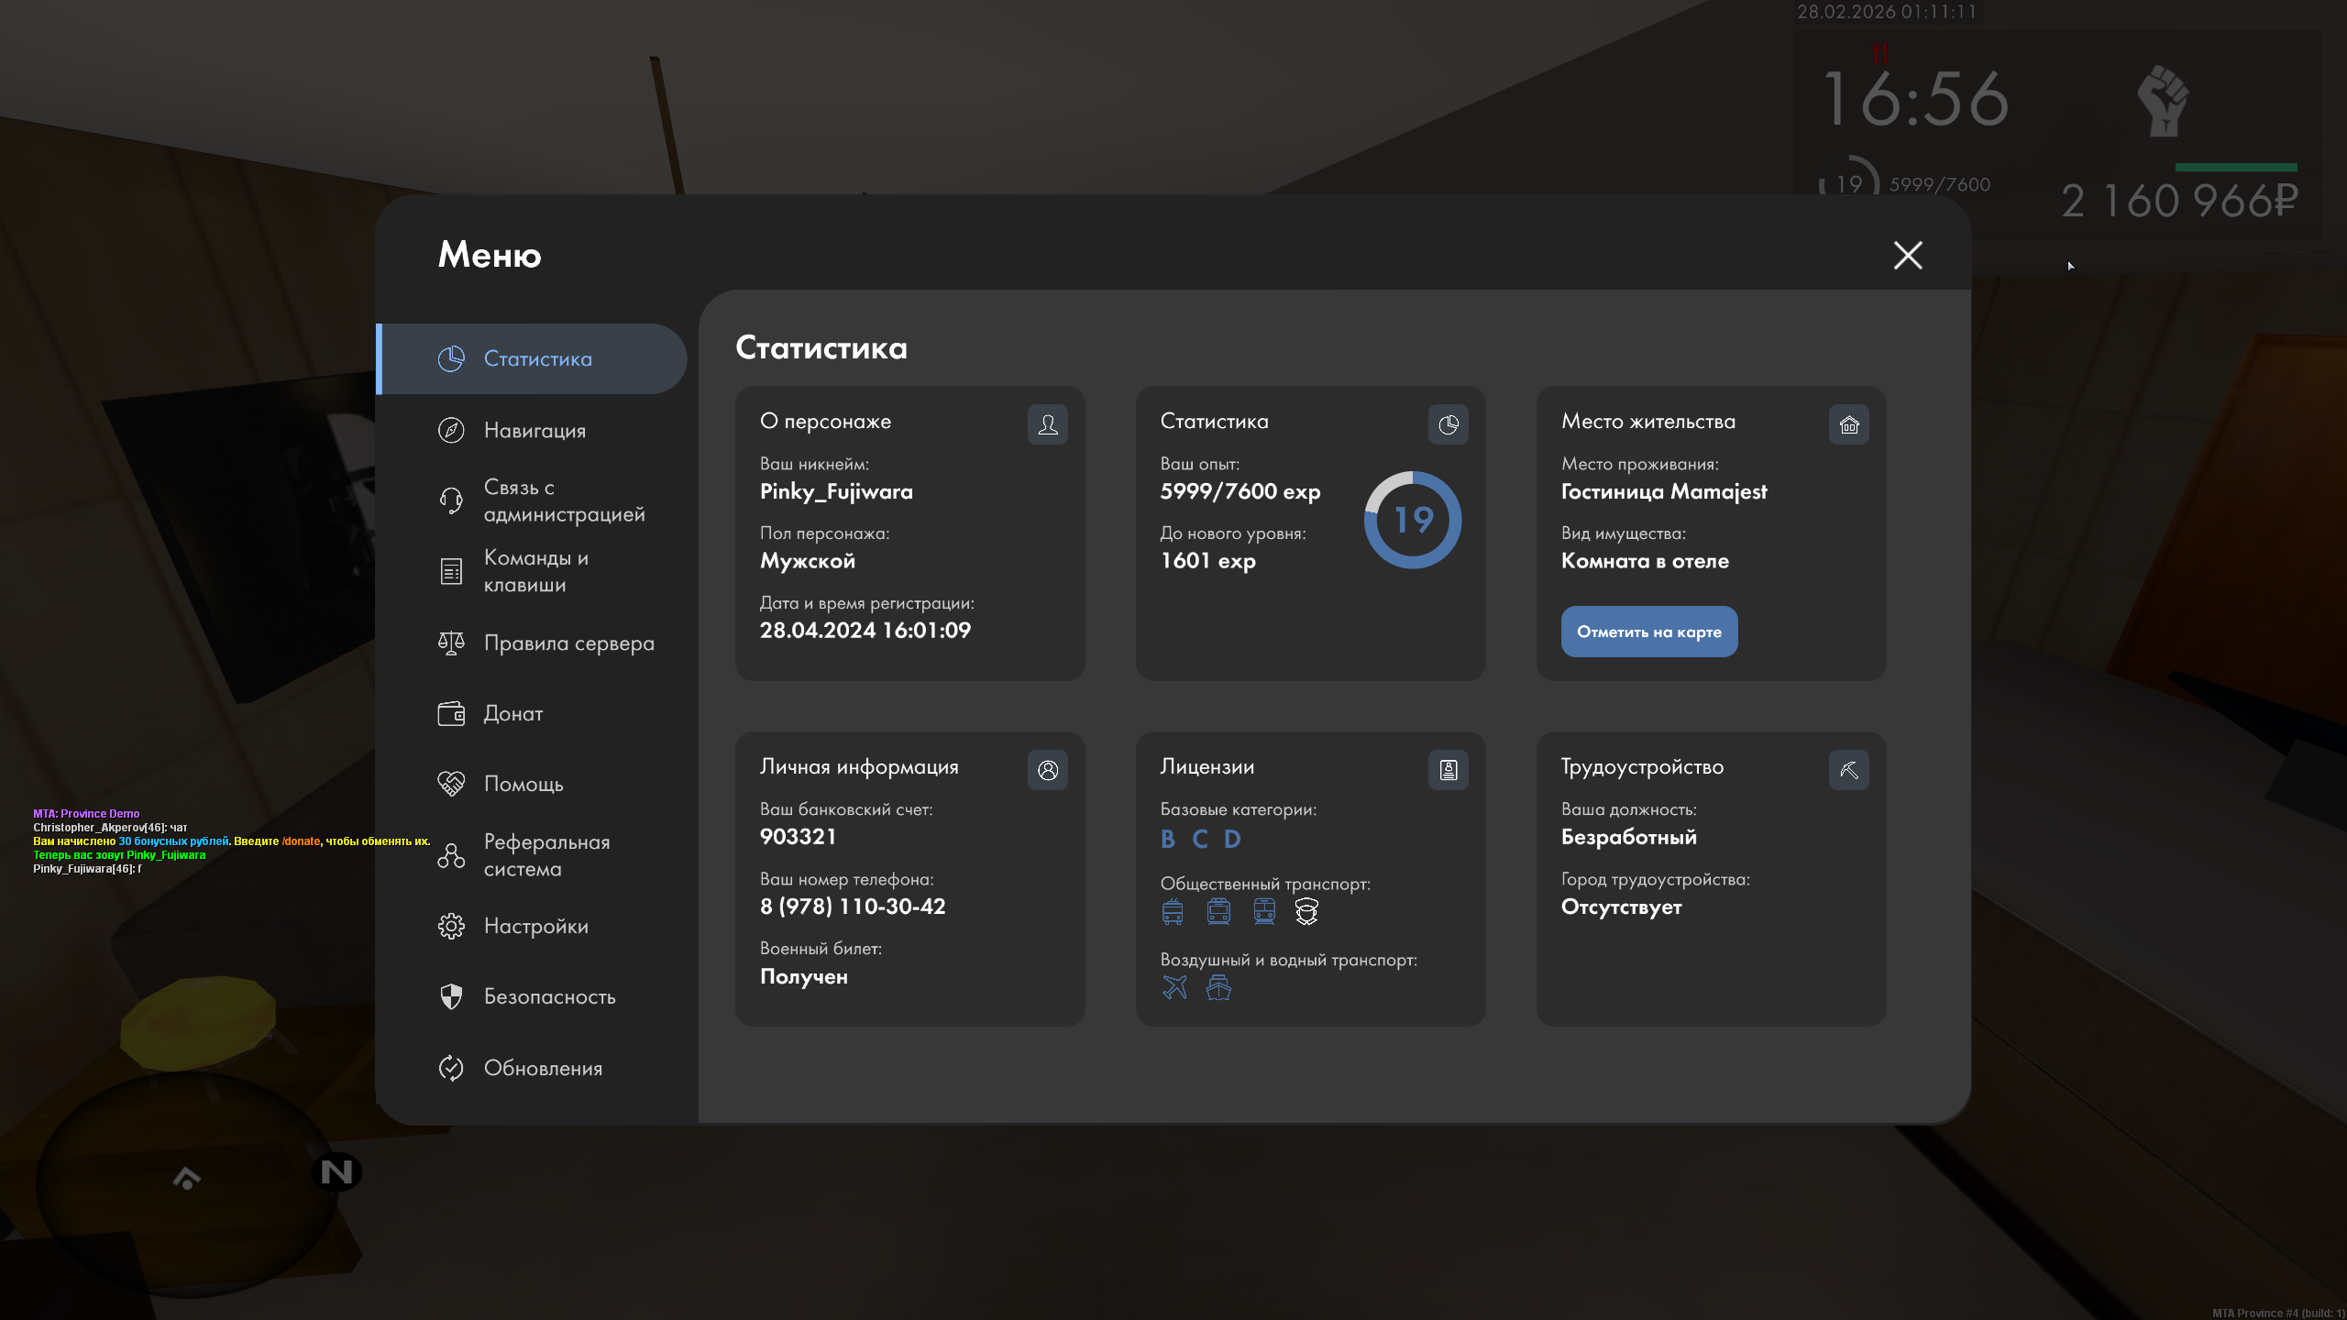
Task: Open the Донат menu section
Action: (x=512, y=713)
